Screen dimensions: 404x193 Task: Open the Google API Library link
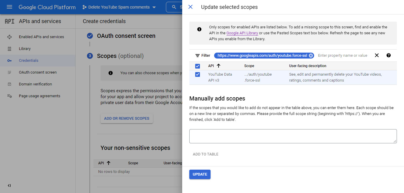click(x=242, y=33)
